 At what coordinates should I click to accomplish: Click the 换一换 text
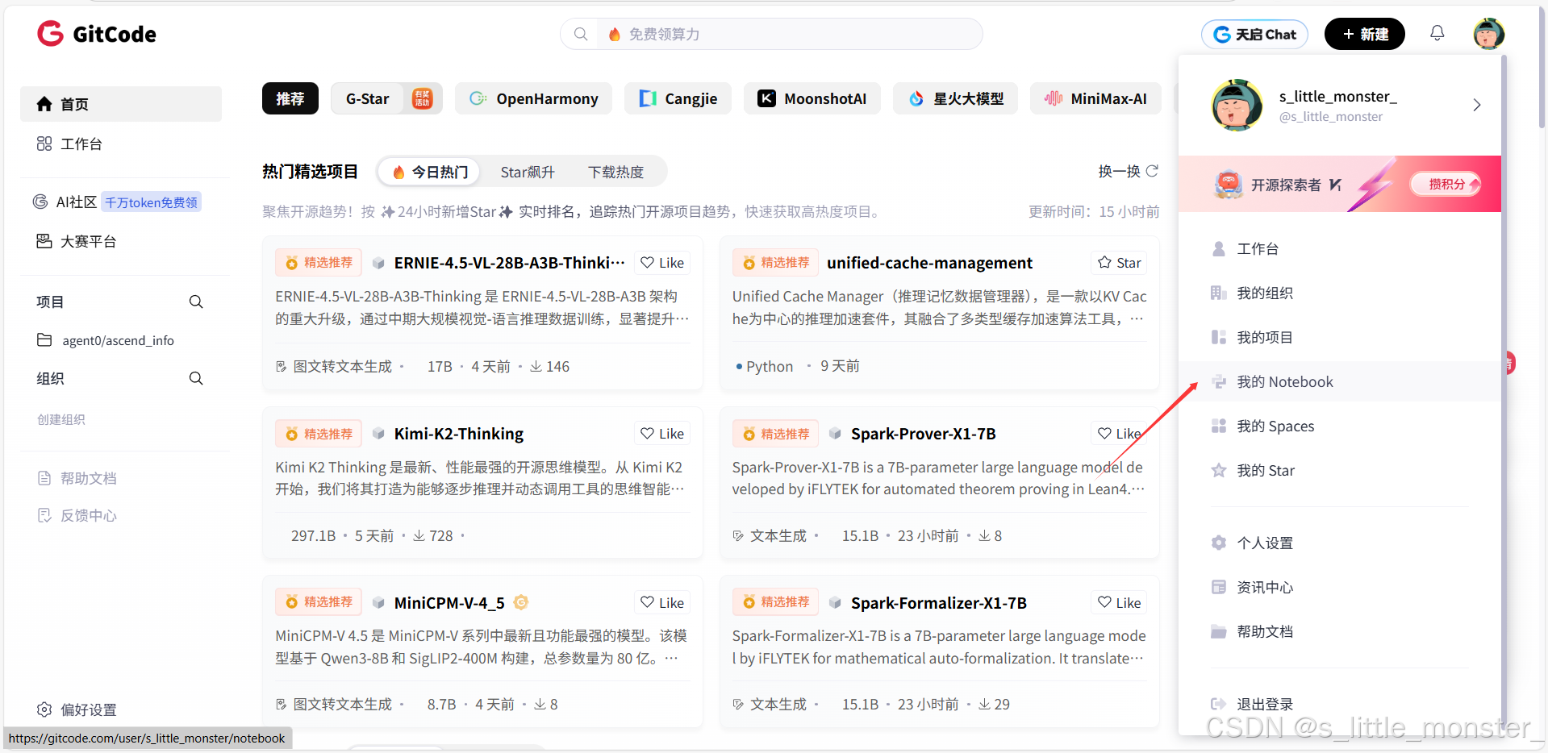1119,171
